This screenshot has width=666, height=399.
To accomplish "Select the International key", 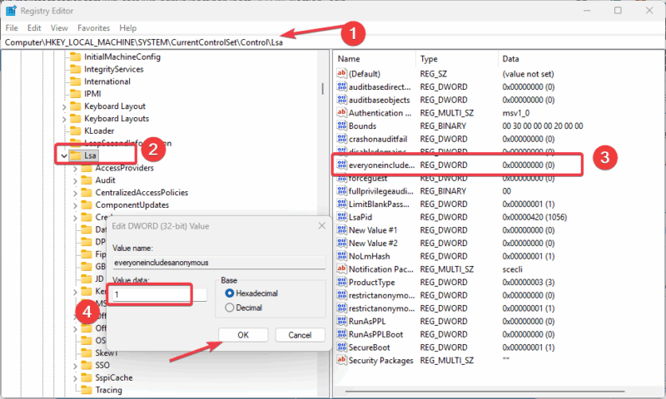I will [107, 81].
